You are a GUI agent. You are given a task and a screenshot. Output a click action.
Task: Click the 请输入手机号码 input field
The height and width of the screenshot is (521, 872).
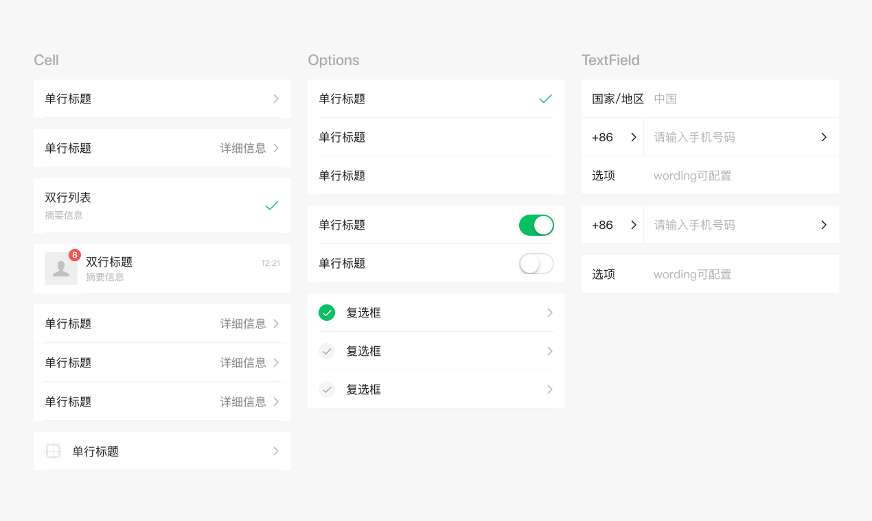(693, 136)
